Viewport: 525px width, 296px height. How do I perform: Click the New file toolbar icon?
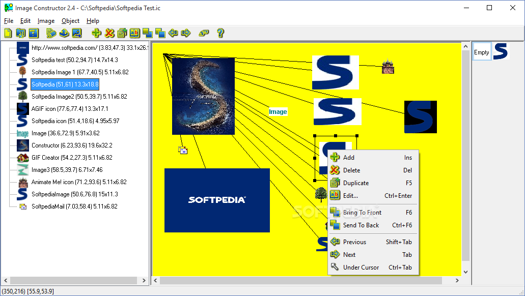pyautogui.click(x=8, y=33)
